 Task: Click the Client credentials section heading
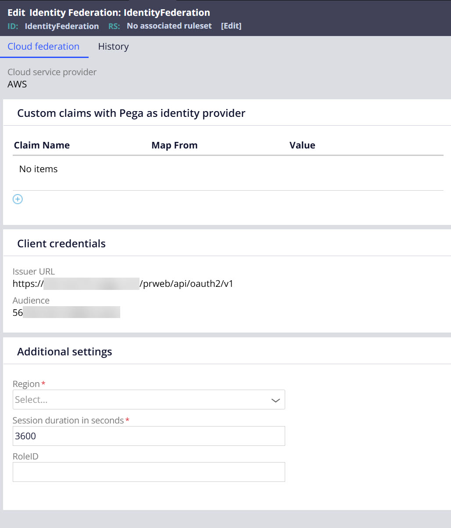(61, 244)
